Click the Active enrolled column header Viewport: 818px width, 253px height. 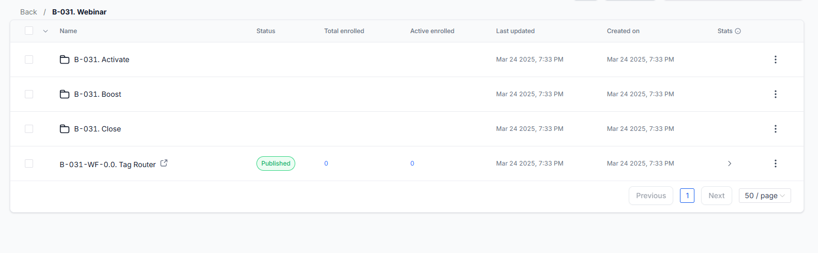[432, 31]
